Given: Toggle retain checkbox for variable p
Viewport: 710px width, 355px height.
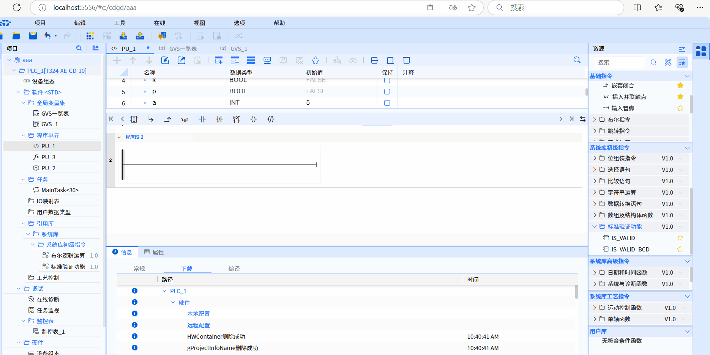Looking at the screenshot, I should tap(387, 91).
